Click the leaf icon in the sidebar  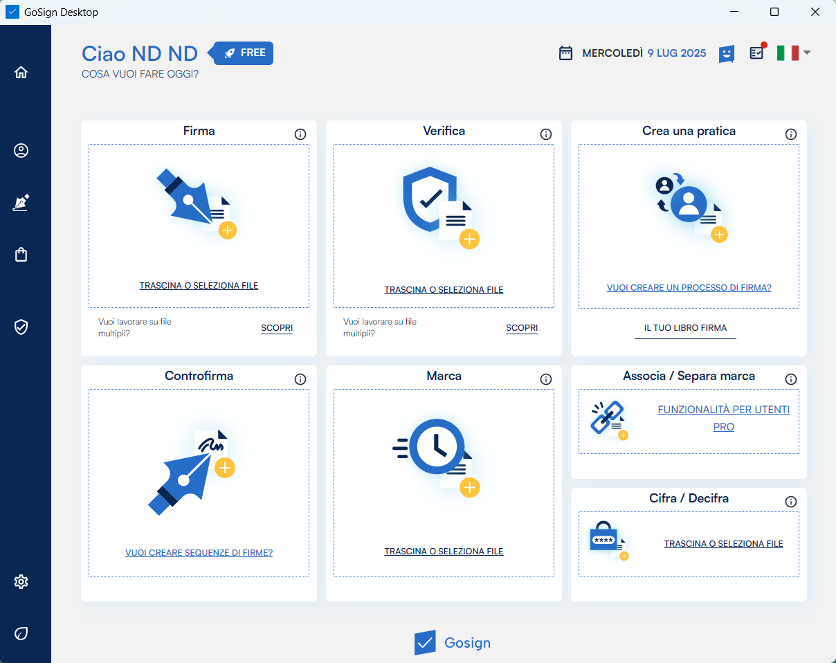(x=21, y=633)
